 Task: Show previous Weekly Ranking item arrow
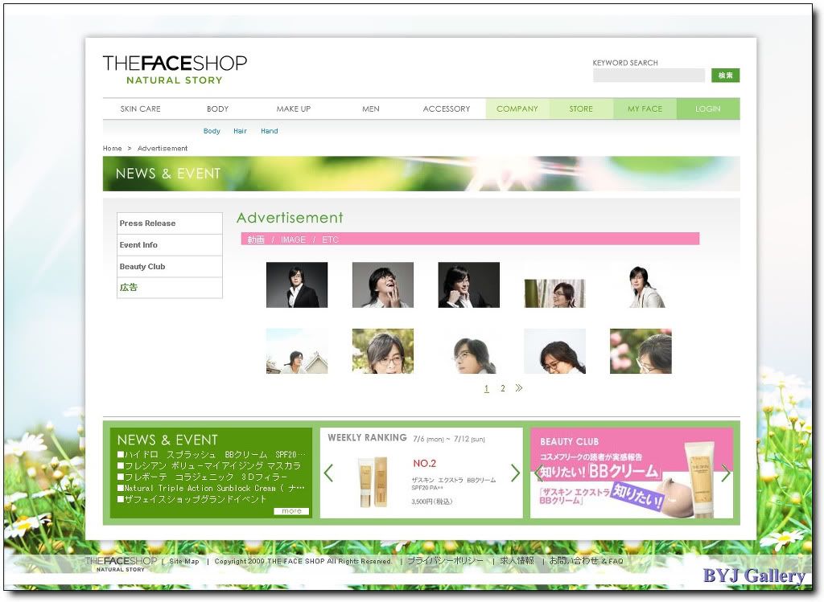tap(329, 473)
